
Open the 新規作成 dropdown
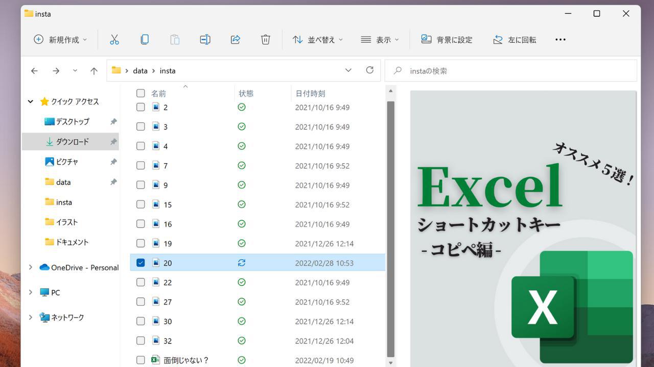tap(60, 40)
